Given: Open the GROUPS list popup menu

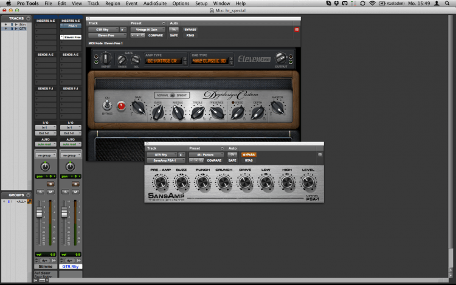Looking at the screenshot, I should (x=28, y=195).
